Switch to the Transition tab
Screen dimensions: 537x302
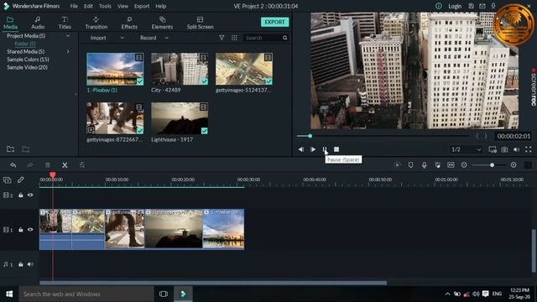click(x=96, y=23)
